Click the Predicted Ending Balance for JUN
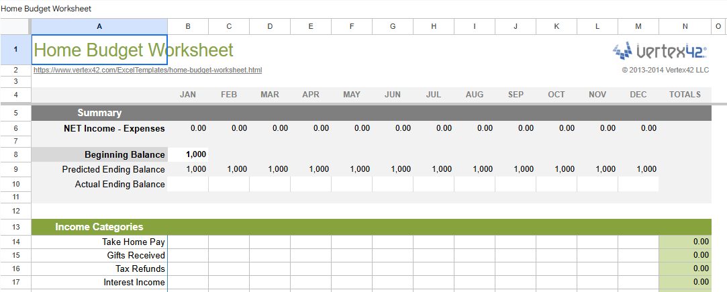The height and width of the screenshot is (292, 727). click(x=393, y=169)
